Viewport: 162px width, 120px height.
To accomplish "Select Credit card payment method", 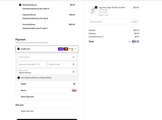I will click(x=18, y=49).
